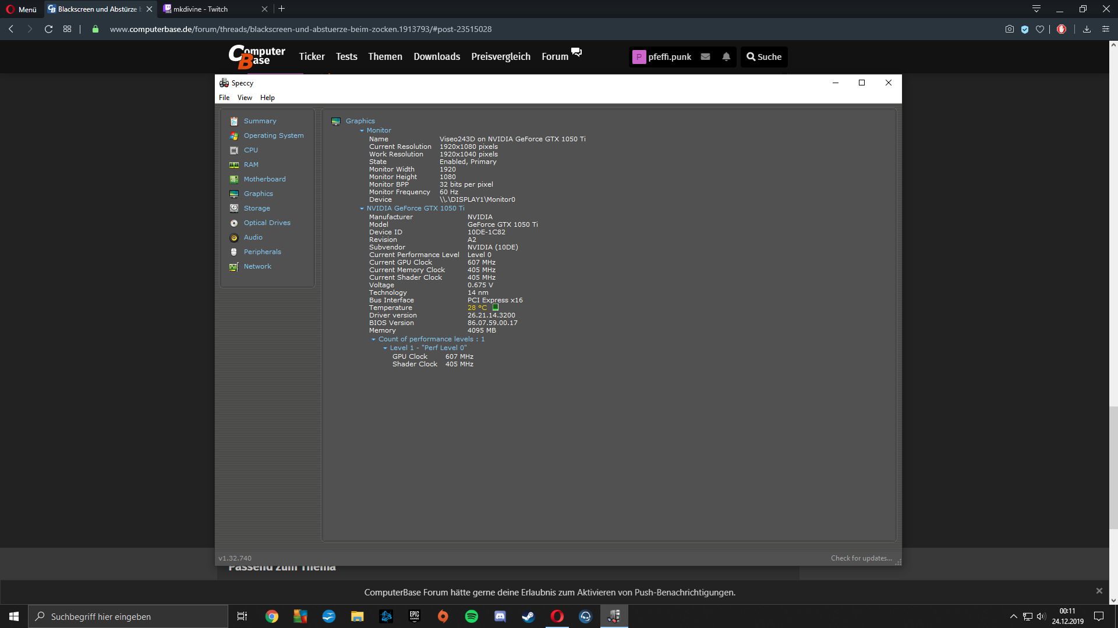1118x628 pixels.
Task: Open the File menu in Speccy
Action: coord(224,98)
